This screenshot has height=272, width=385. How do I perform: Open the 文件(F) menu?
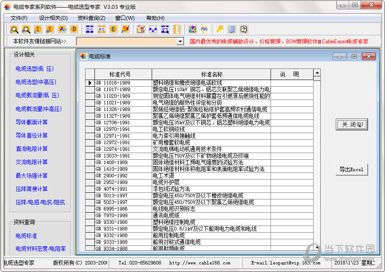[19, 18]
